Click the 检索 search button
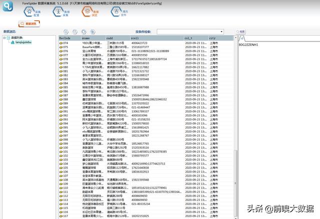This screenshot has height=219, width=320. pyautogui.click(x=240, y=31)
